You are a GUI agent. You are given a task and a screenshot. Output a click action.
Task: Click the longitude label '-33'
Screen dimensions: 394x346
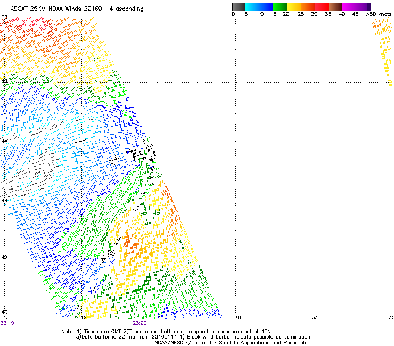click(x=313, y=318)
